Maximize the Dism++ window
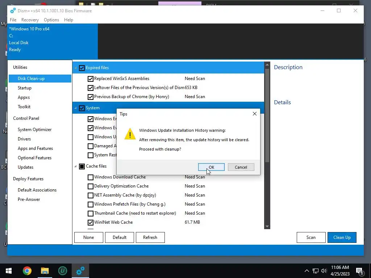Screen dimensions: 371x278 [339, 10]
